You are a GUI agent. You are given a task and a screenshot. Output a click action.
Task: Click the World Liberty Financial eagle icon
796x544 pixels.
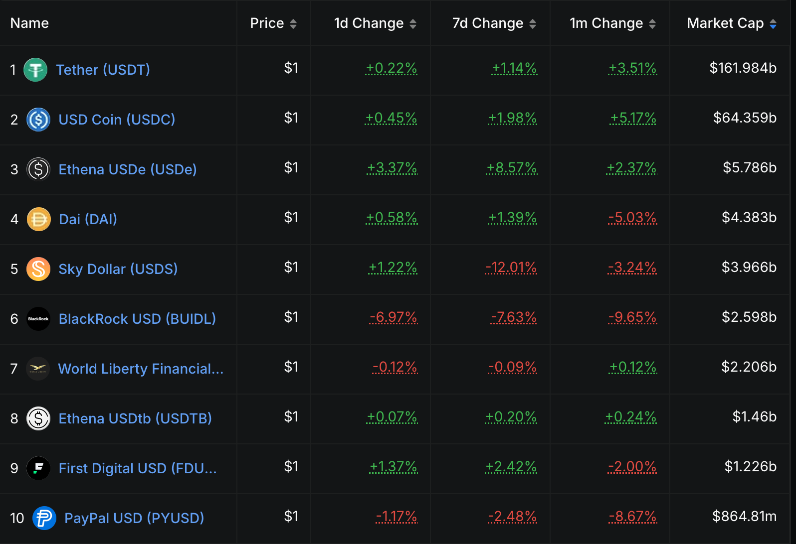(x=38, y=369)
